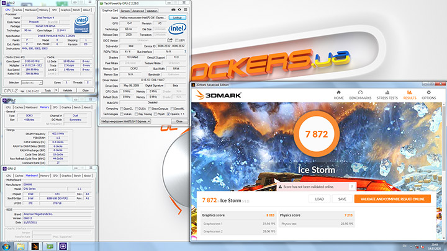Click the Tools button in CPU-Z
Screen dimensions: 447x251
tap(48, 90)
